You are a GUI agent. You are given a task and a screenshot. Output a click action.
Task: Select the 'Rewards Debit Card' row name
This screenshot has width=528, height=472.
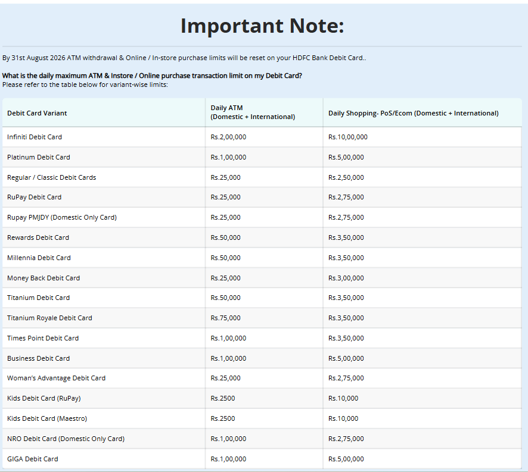tap(38, 237)
